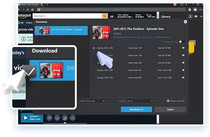Open the HEAAC V2 en-gb audio dropdown
Viewport: 210px width, 137px height.
pos(91,101)
